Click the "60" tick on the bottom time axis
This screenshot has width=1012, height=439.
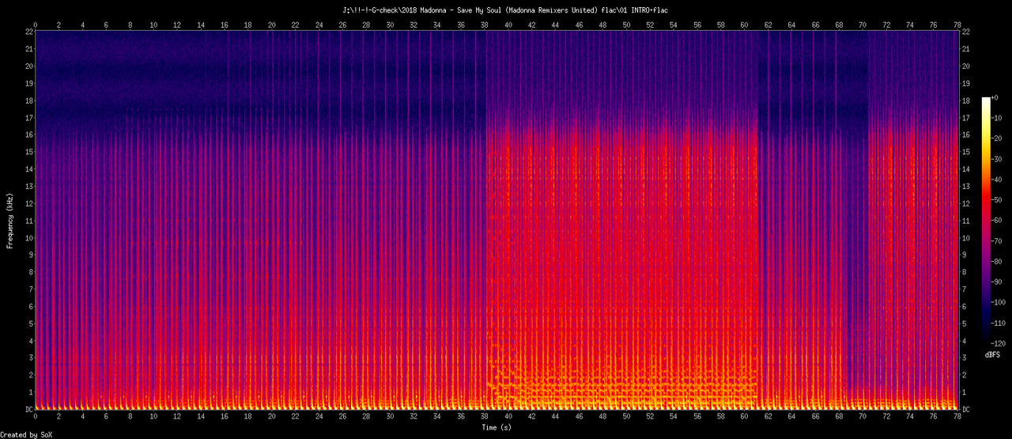point(745,417)
